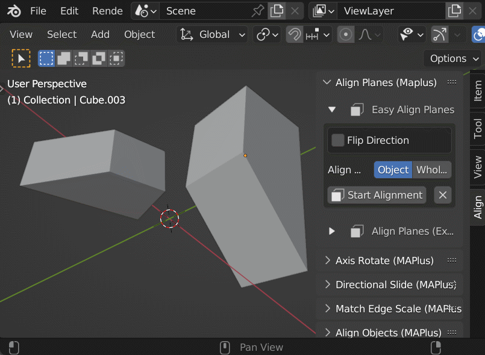The image size is (485, 355).
Task: Set selection mode to extend
Action: click(x=64, y=58)
